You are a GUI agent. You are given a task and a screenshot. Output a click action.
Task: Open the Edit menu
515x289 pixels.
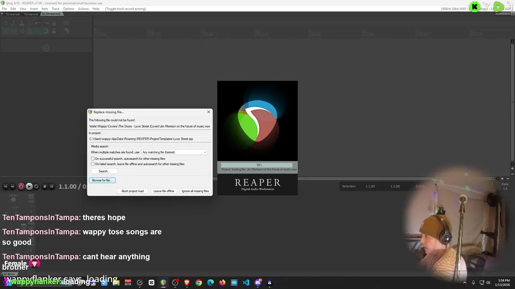(x=13, y=9)
